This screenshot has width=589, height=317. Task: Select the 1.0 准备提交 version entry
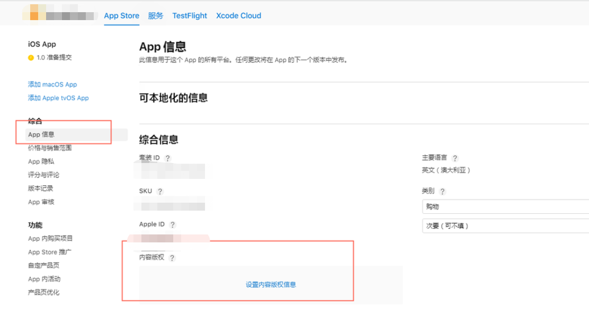50,57
